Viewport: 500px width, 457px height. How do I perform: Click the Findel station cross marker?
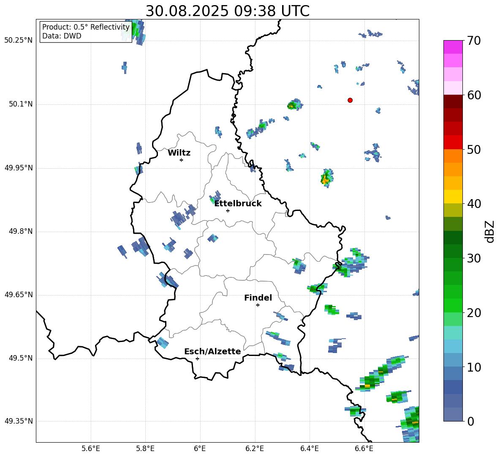click(x=258, y=305)
